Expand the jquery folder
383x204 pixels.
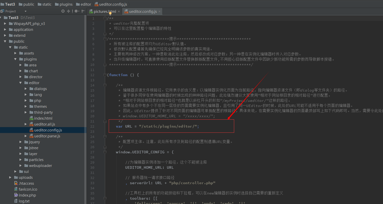[x=21, y=142]
